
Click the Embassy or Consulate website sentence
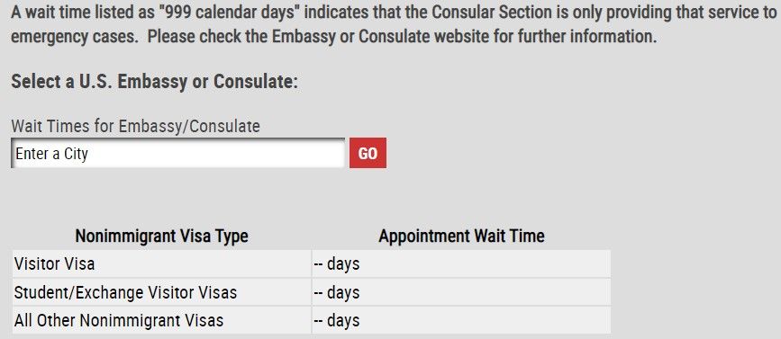402,37
